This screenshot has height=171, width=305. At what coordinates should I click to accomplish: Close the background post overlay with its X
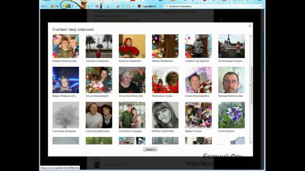[x=221, y=19]
